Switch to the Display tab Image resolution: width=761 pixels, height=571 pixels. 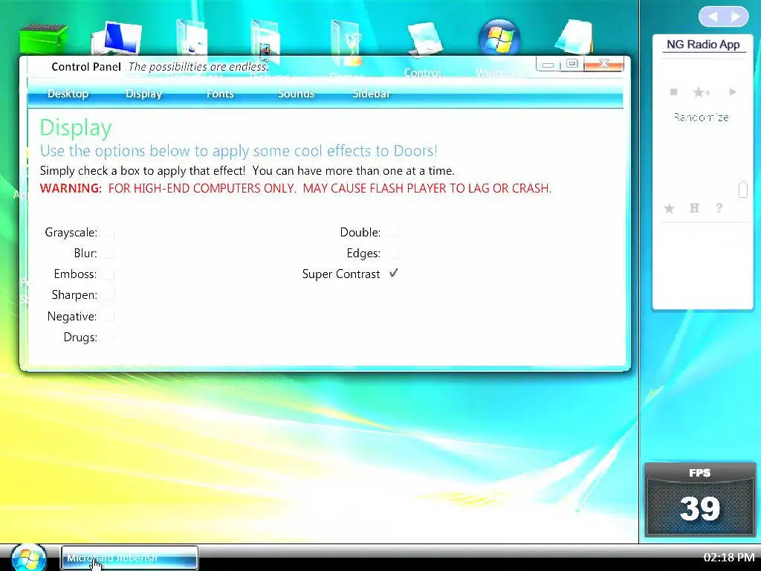tap(143, 94)
